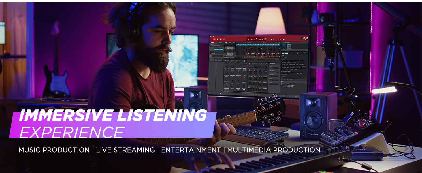Open the Pad Rows dropdown
422x173 pixels.
point(274,72)
